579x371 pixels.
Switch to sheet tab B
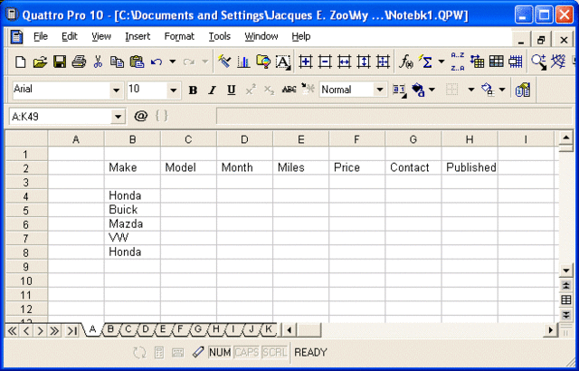(110, 329)
